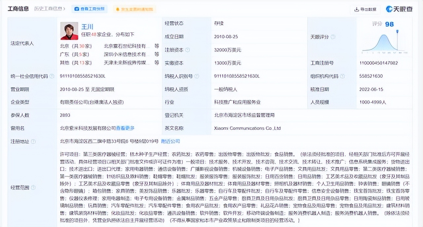Click 参保人数 value 2893
The image size is (423, 227).
tap(65, 115)
